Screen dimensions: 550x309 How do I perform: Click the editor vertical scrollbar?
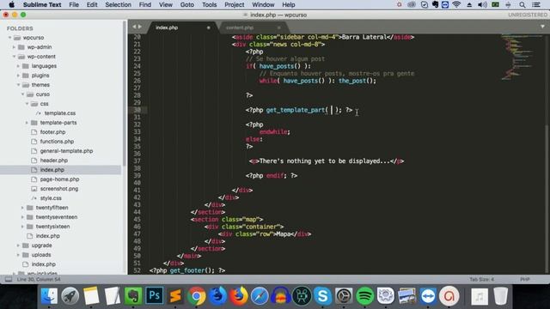click(x=547, y=198)
